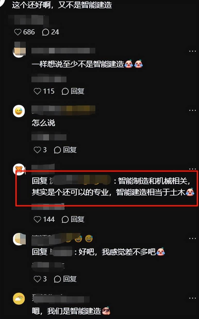Screen dimensions: 199x319
Task: Tap the bear avatar of highlighted comment
Action: [19, 169]
